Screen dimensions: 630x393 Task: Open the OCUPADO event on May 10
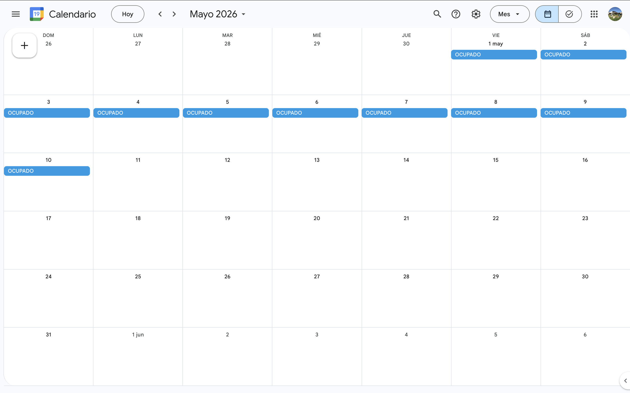(x=47, y=171)
